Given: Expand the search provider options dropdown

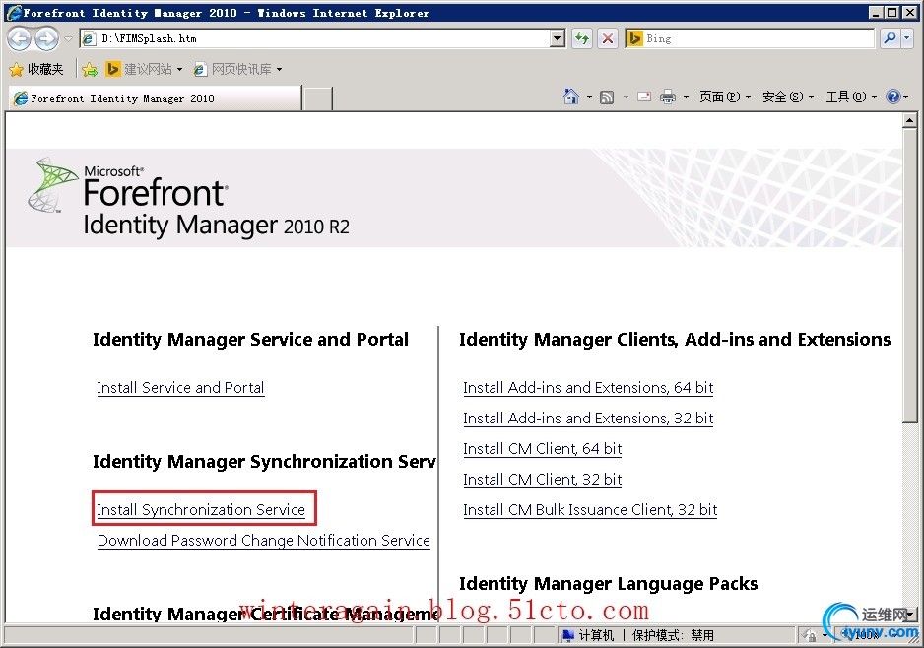Looking at the screenshot, I should click(907, 38).
